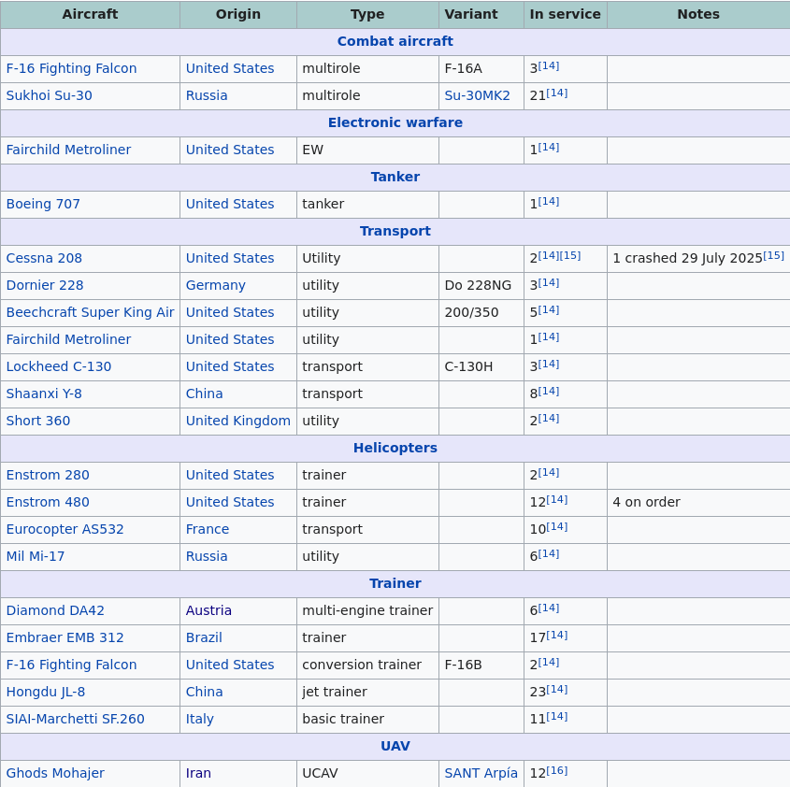This screenshot has width=790, height=787.
Task: Click the Eurocopter AS532 link
Action: tap(65, 529)
